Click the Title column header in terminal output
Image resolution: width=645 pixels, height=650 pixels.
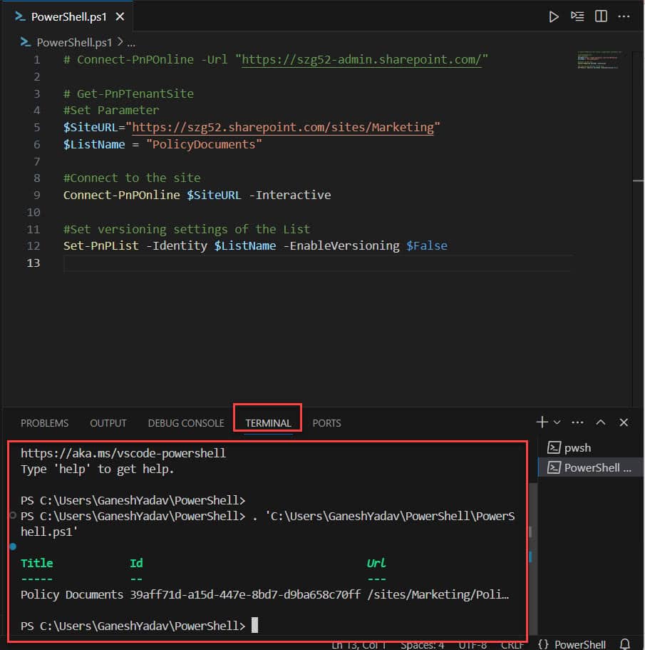click(37, 563)
